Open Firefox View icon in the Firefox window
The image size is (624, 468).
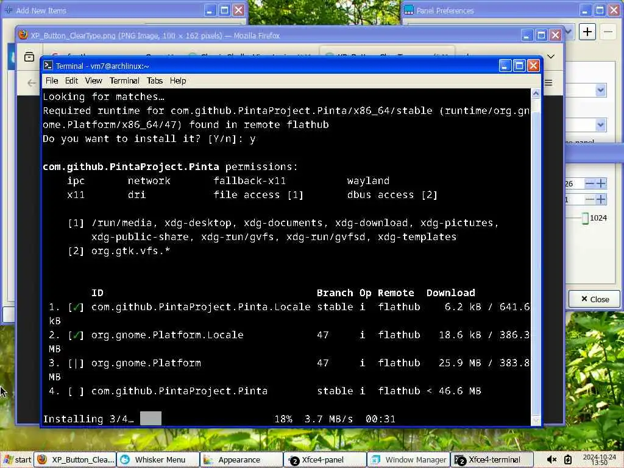point(29,57)
